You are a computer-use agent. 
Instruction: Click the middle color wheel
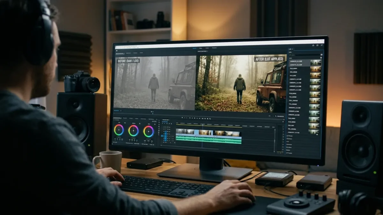(x=133, y=131)
